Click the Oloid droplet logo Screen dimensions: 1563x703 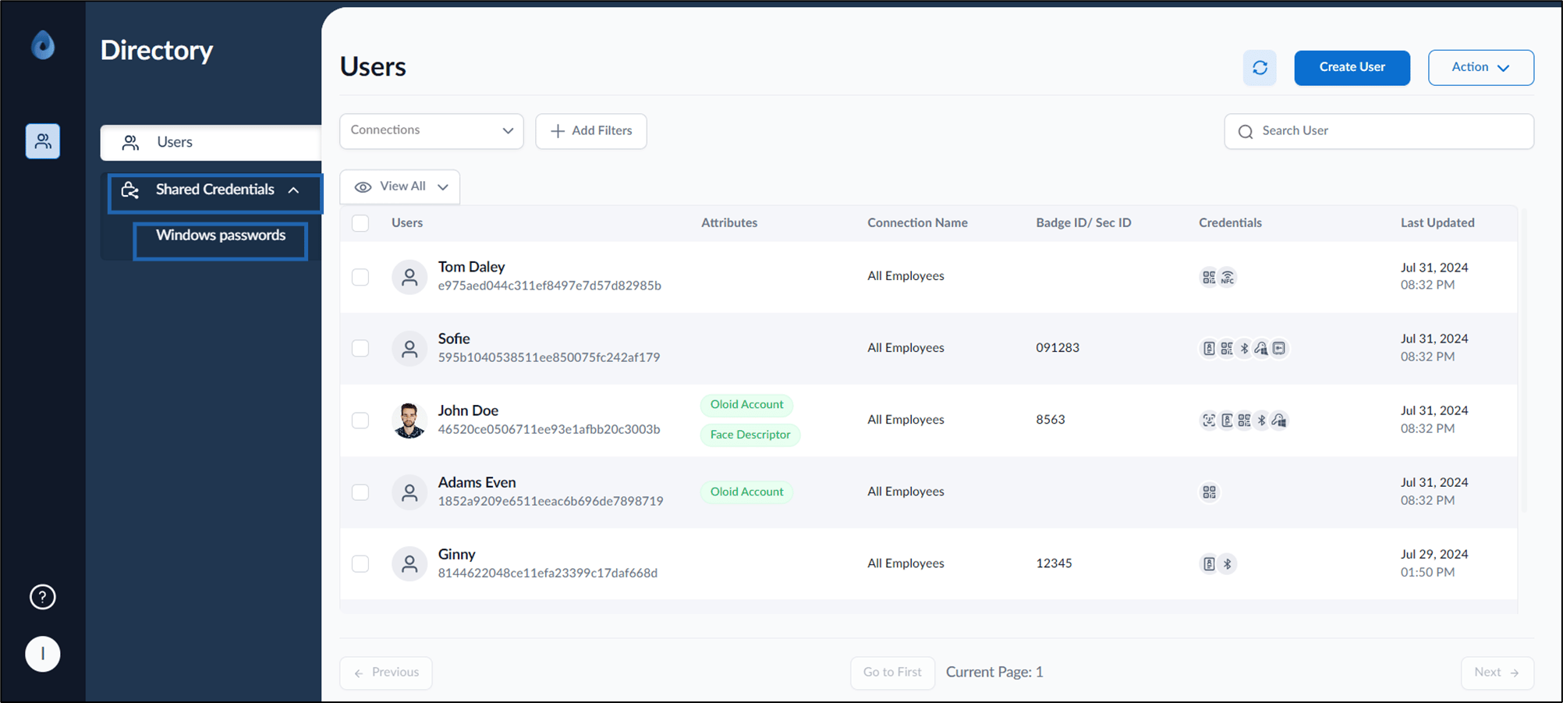pyautogui.click(x=43, y=44)
